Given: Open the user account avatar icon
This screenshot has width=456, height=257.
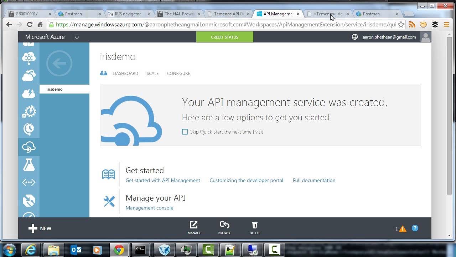Looking at the screenshot, I should point(425,37).
